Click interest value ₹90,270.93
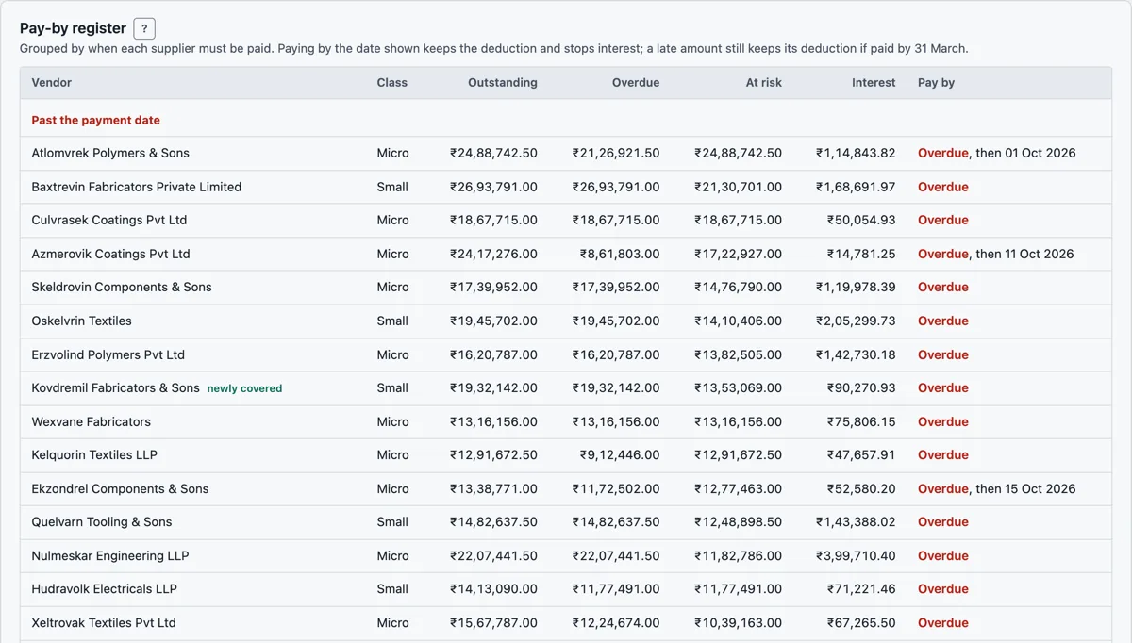The height and width of the screenshot is (643, 1132). pyautogui.click(x=861, y=387)
